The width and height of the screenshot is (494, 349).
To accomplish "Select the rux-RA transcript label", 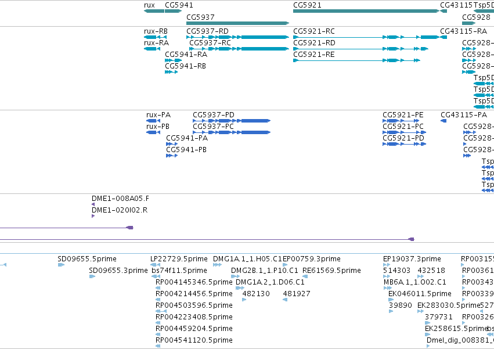I will 156,43.
